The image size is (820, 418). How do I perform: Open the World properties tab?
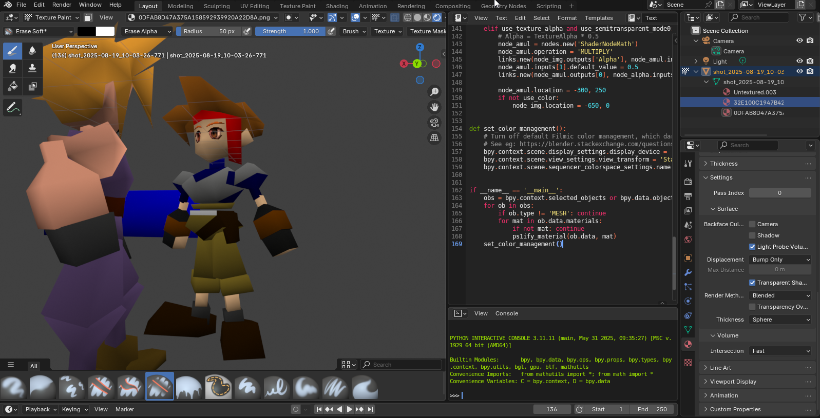688,240
